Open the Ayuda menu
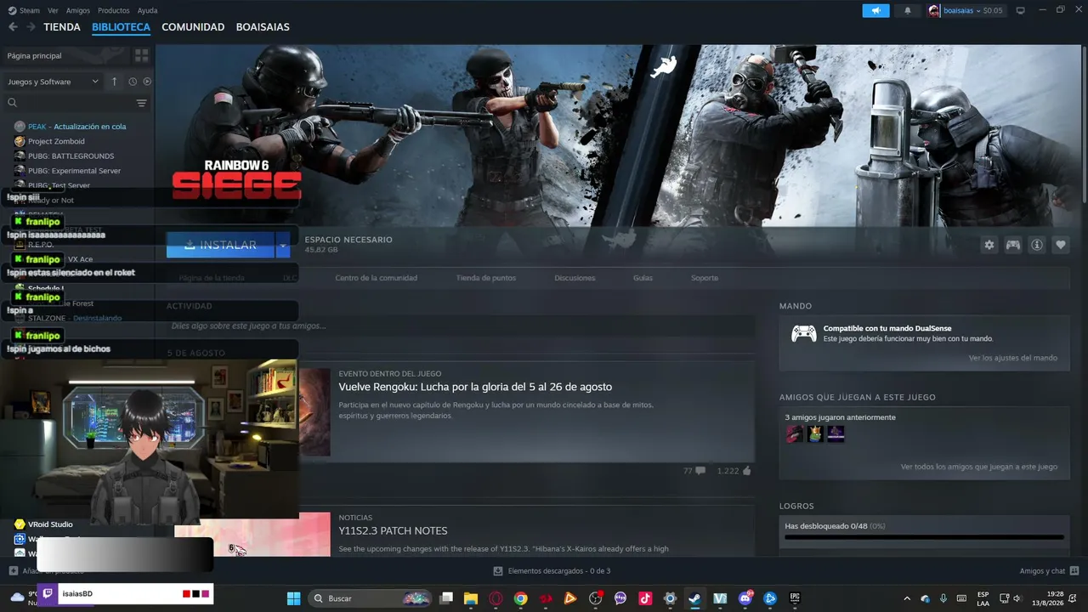This screenshot has height=612, width=1088. pos(148,10)
